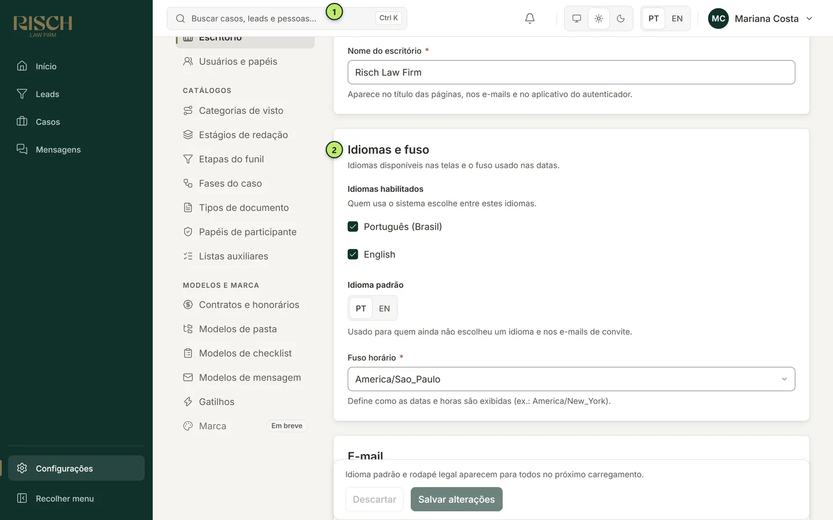Switch interface language to PT in header
Image resolution: width=833 pixels, height=520 pixels.
[654, 18]
